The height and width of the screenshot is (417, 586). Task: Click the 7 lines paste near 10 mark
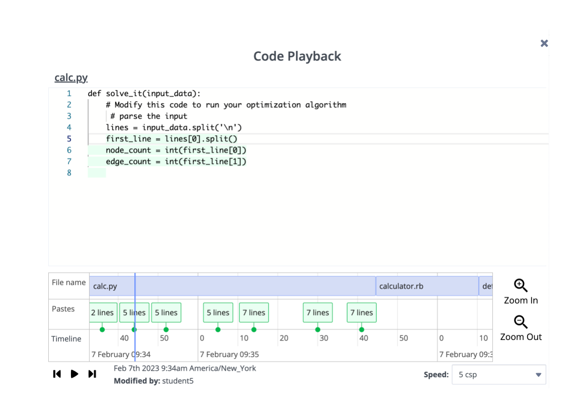pyautogui.click(x=254, y=312)
